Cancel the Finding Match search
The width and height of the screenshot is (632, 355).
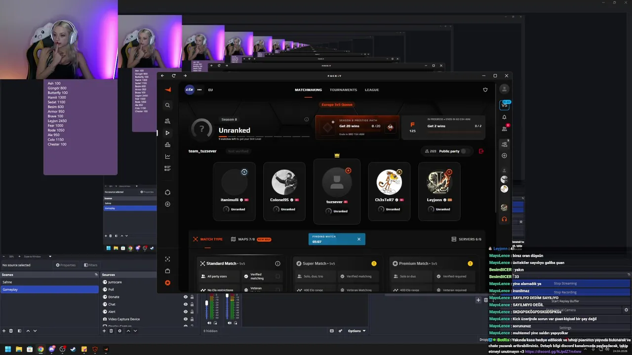coord(359,239)
